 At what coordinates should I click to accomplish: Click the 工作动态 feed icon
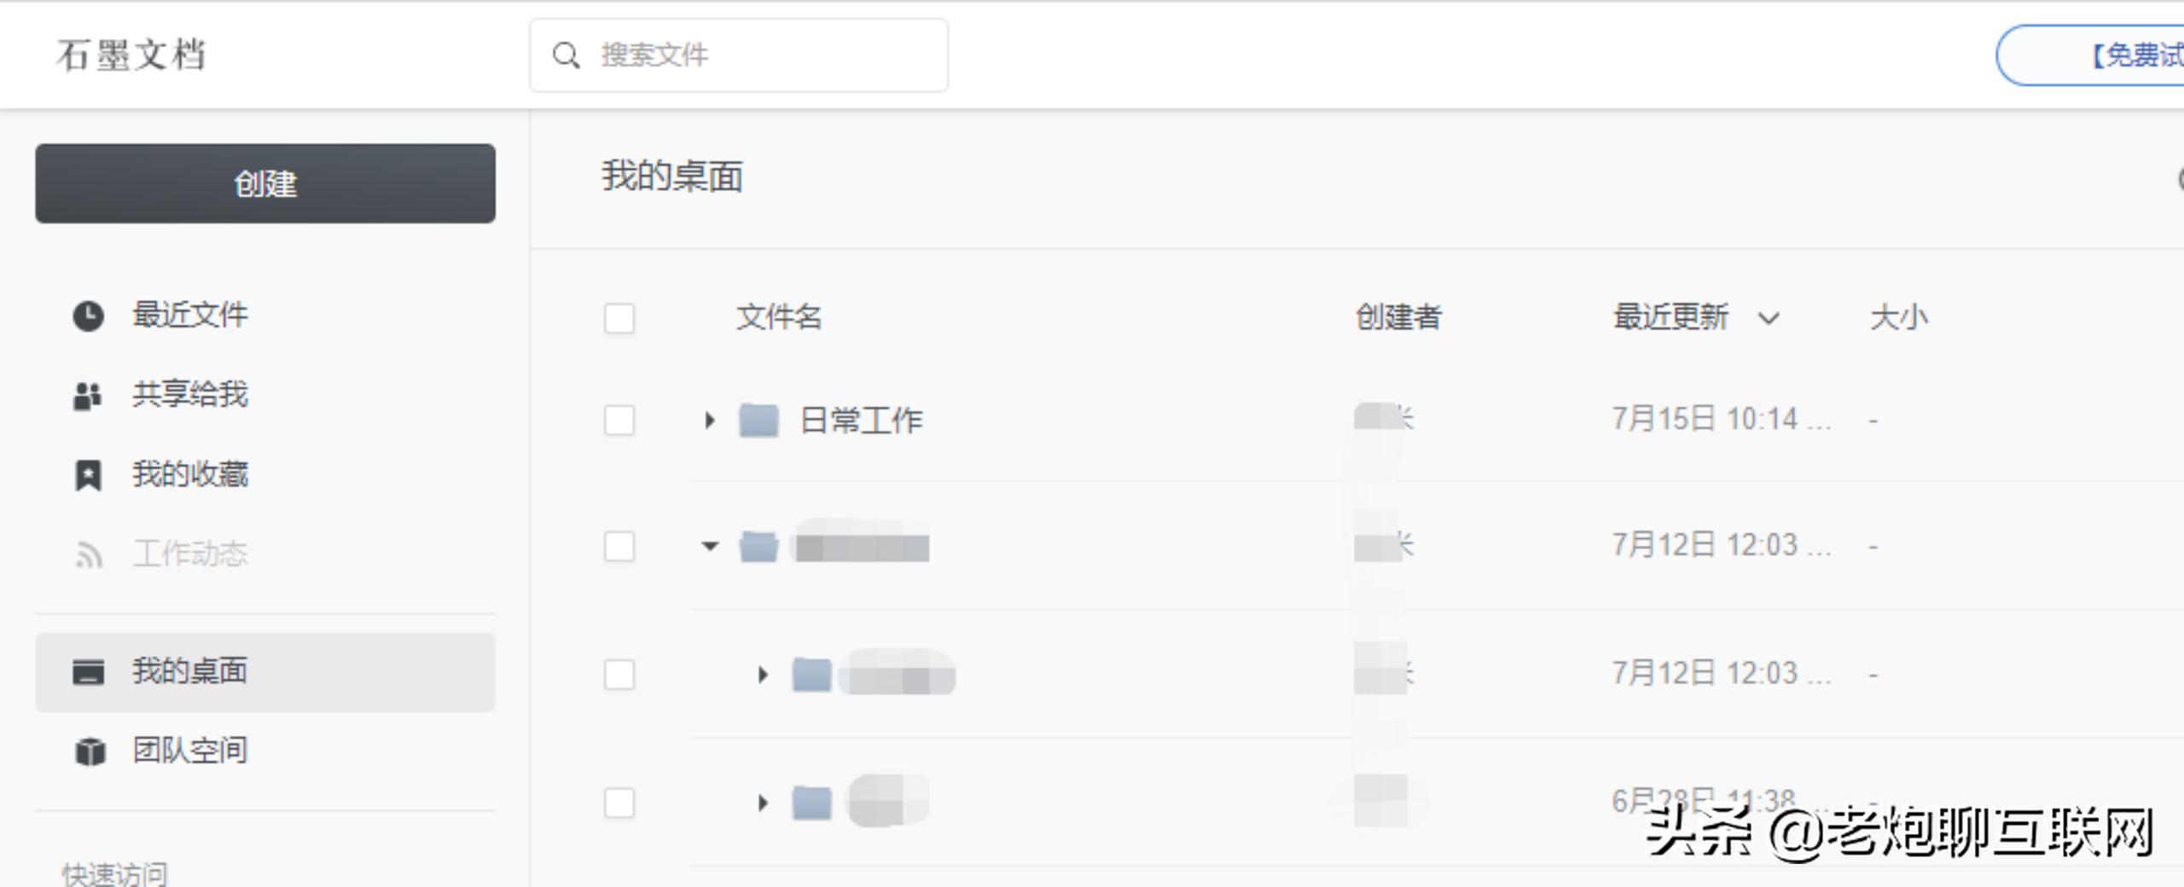point(86,554)
